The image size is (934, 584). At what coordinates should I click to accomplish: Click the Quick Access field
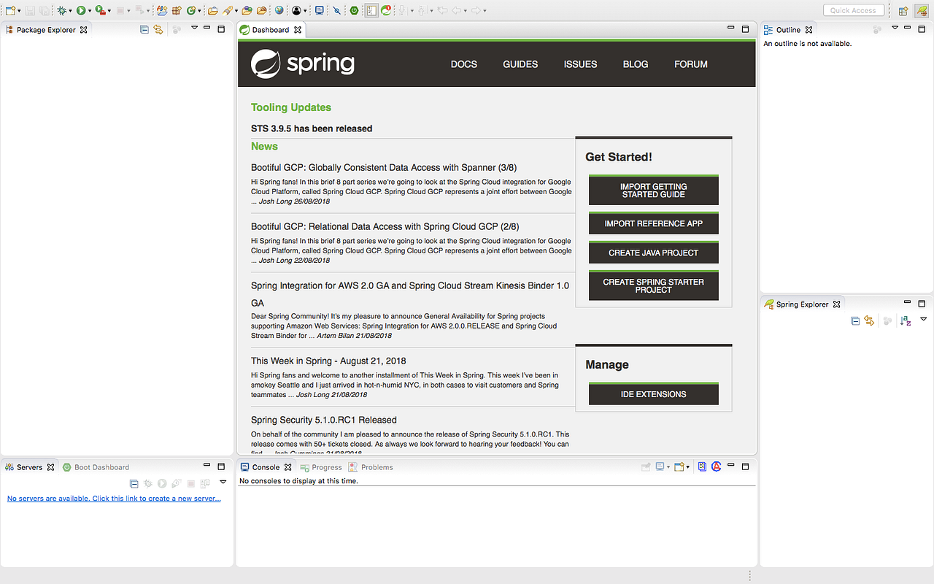[x=854, y=9]
